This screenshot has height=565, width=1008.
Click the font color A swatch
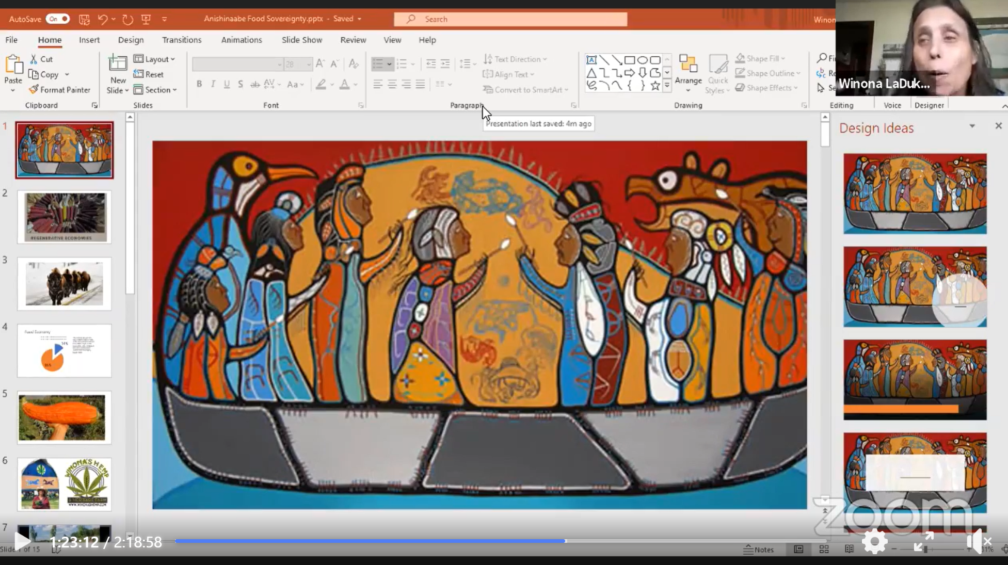[344, 84]
